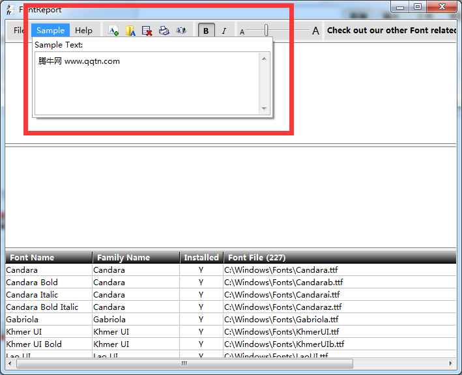462x375 pixels.
Task: Click the glasses preview icon
Action: 181,31
